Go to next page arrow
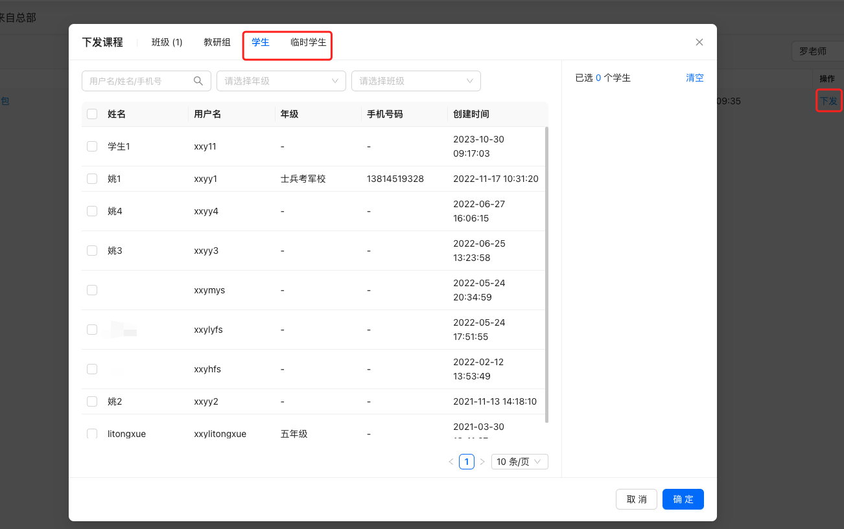Image resolution: width=844 pixels, height=529 pixels. point(482,462)
